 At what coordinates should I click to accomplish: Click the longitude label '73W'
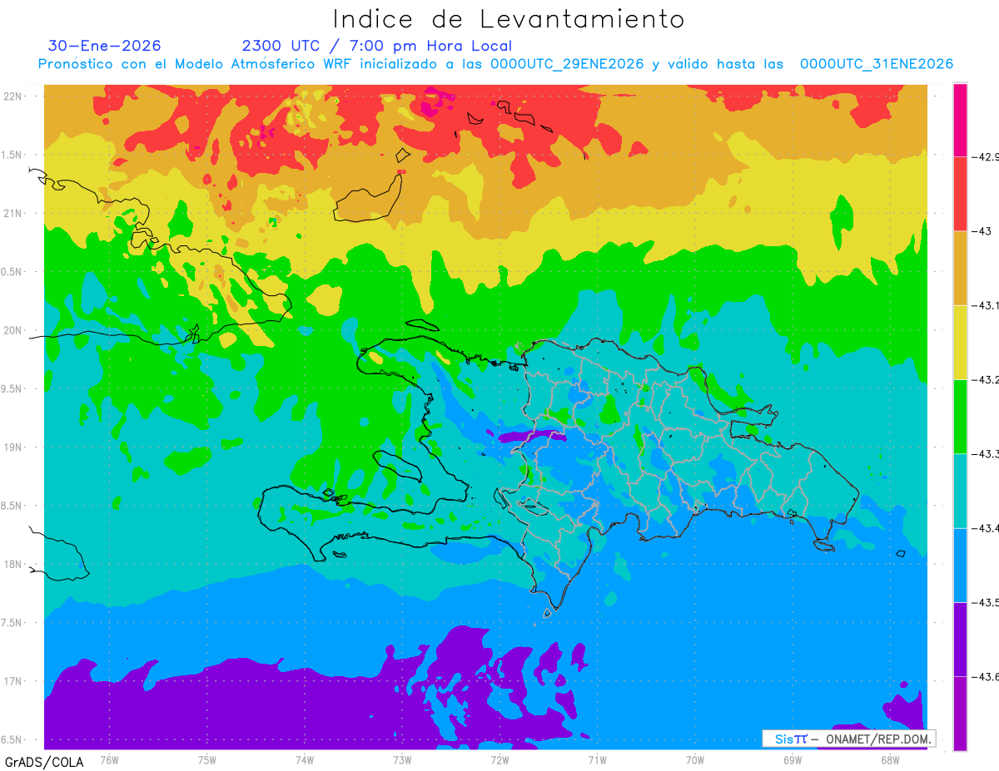point(402,759)
